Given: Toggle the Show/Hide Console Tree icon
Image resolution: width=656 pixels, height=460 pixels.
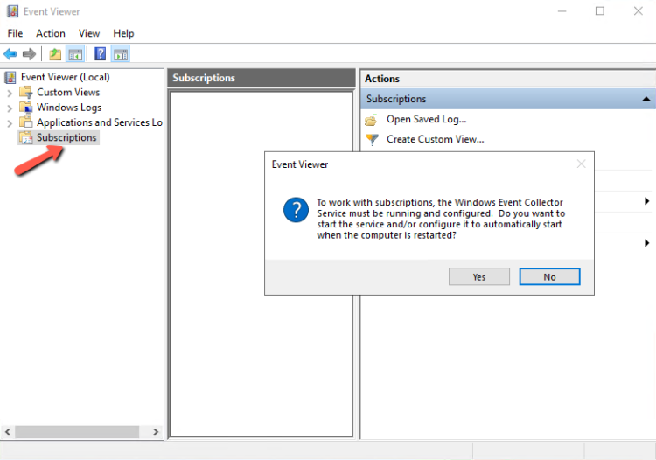Looking at the screenshot, I should pos(75,54).
